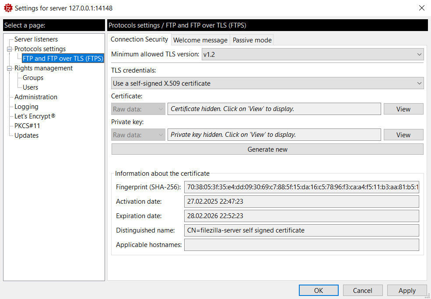
Task: Open Certificate Raw data dropdown
Action: pyautogui.click(x=138, y=109)
